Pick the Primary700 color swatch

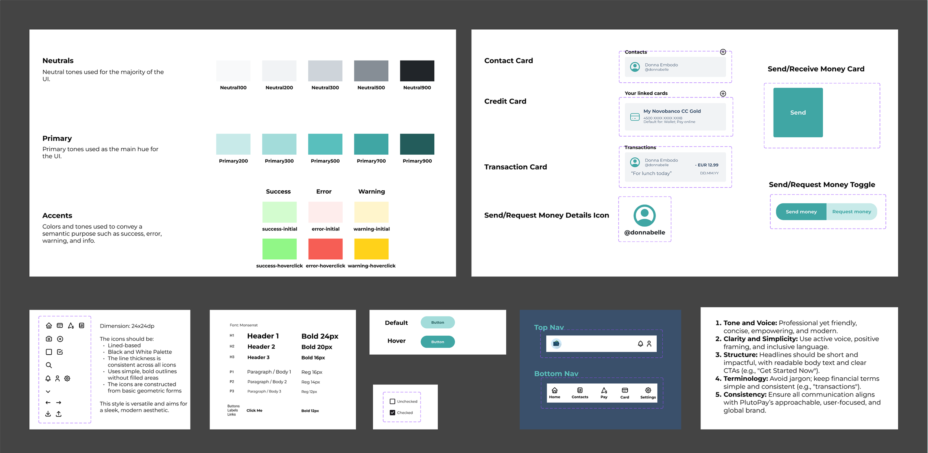pyautogui.click(x=371, y=144)
